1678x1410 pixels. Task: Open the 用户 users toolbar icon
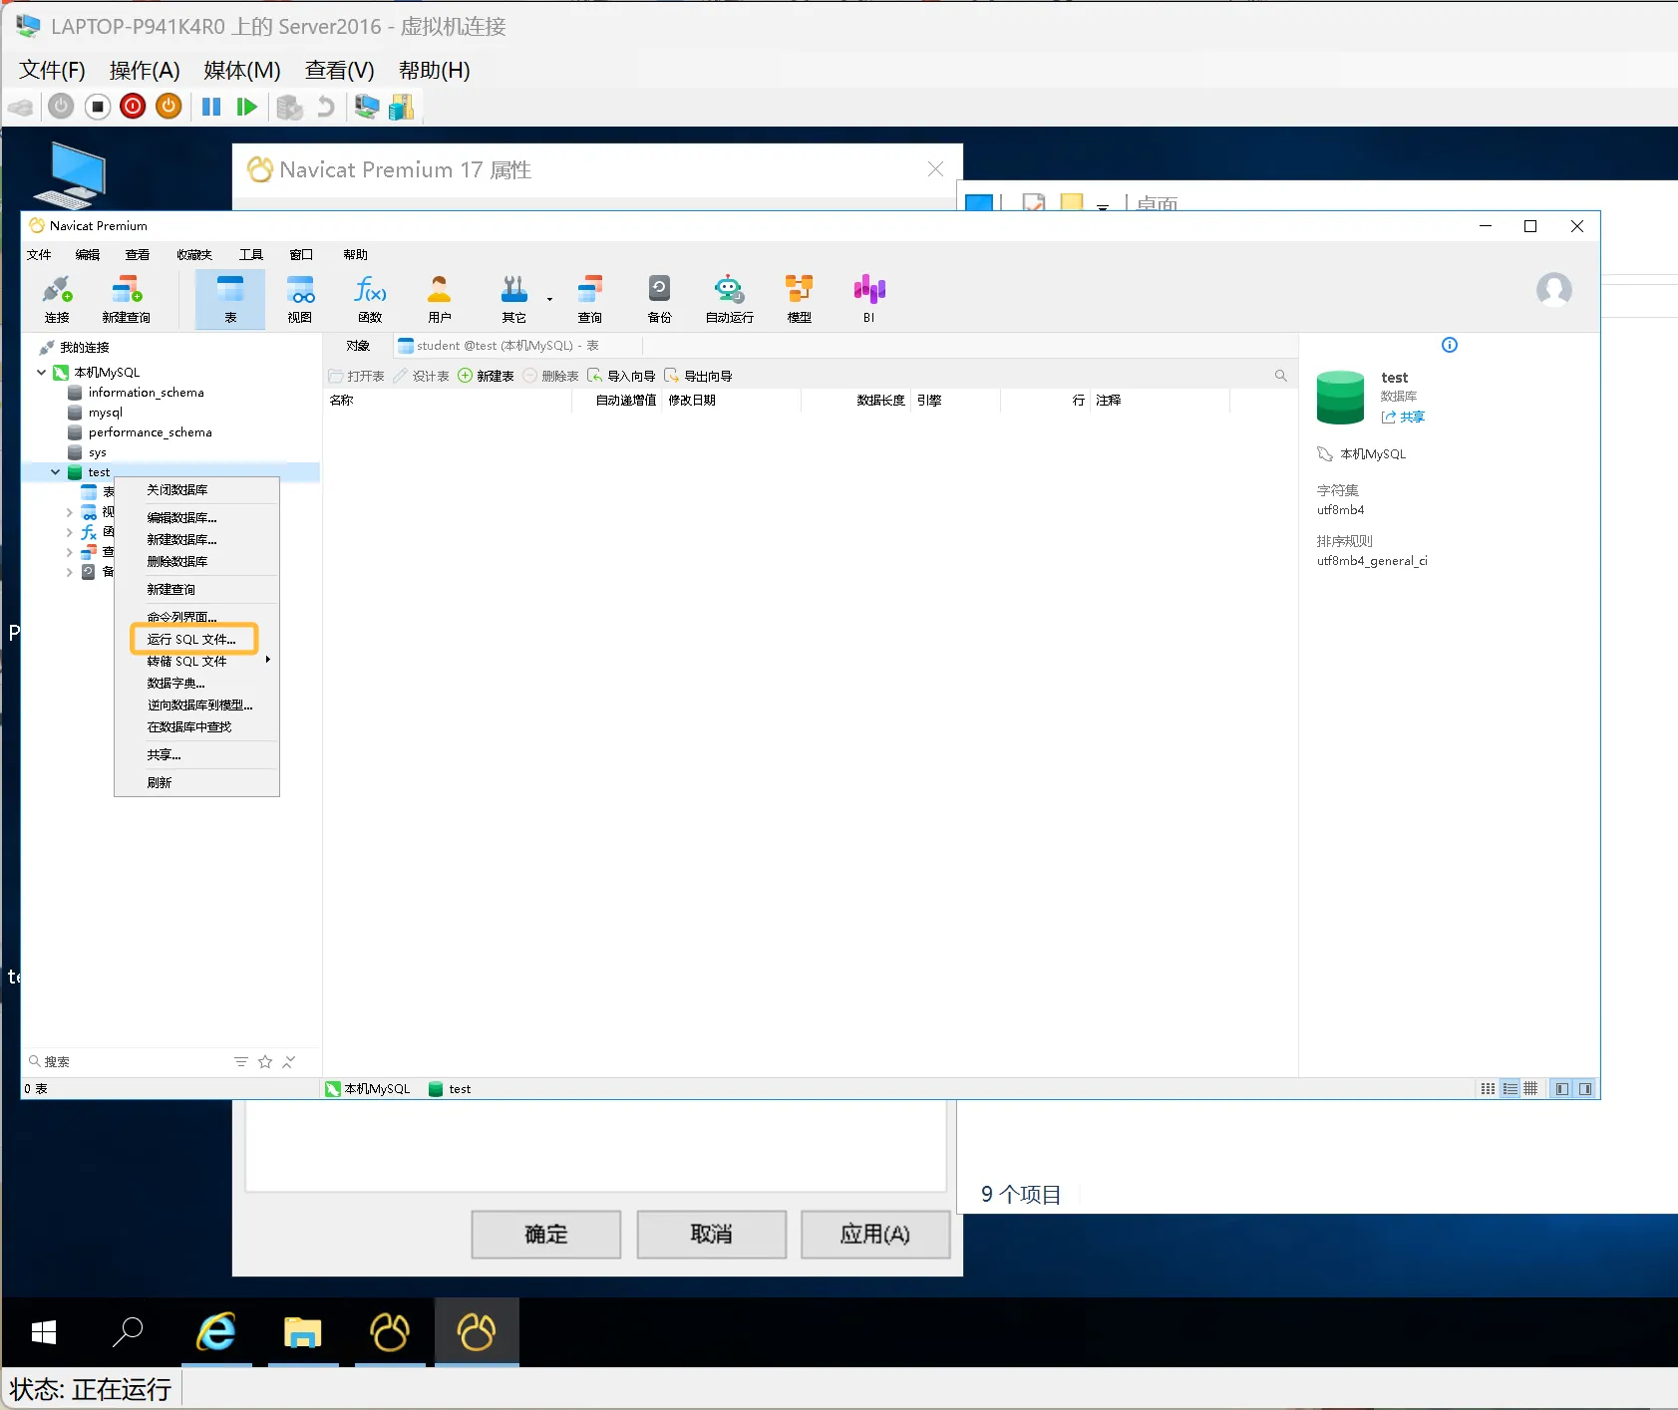pyautogui.click(x=440, y=299)
